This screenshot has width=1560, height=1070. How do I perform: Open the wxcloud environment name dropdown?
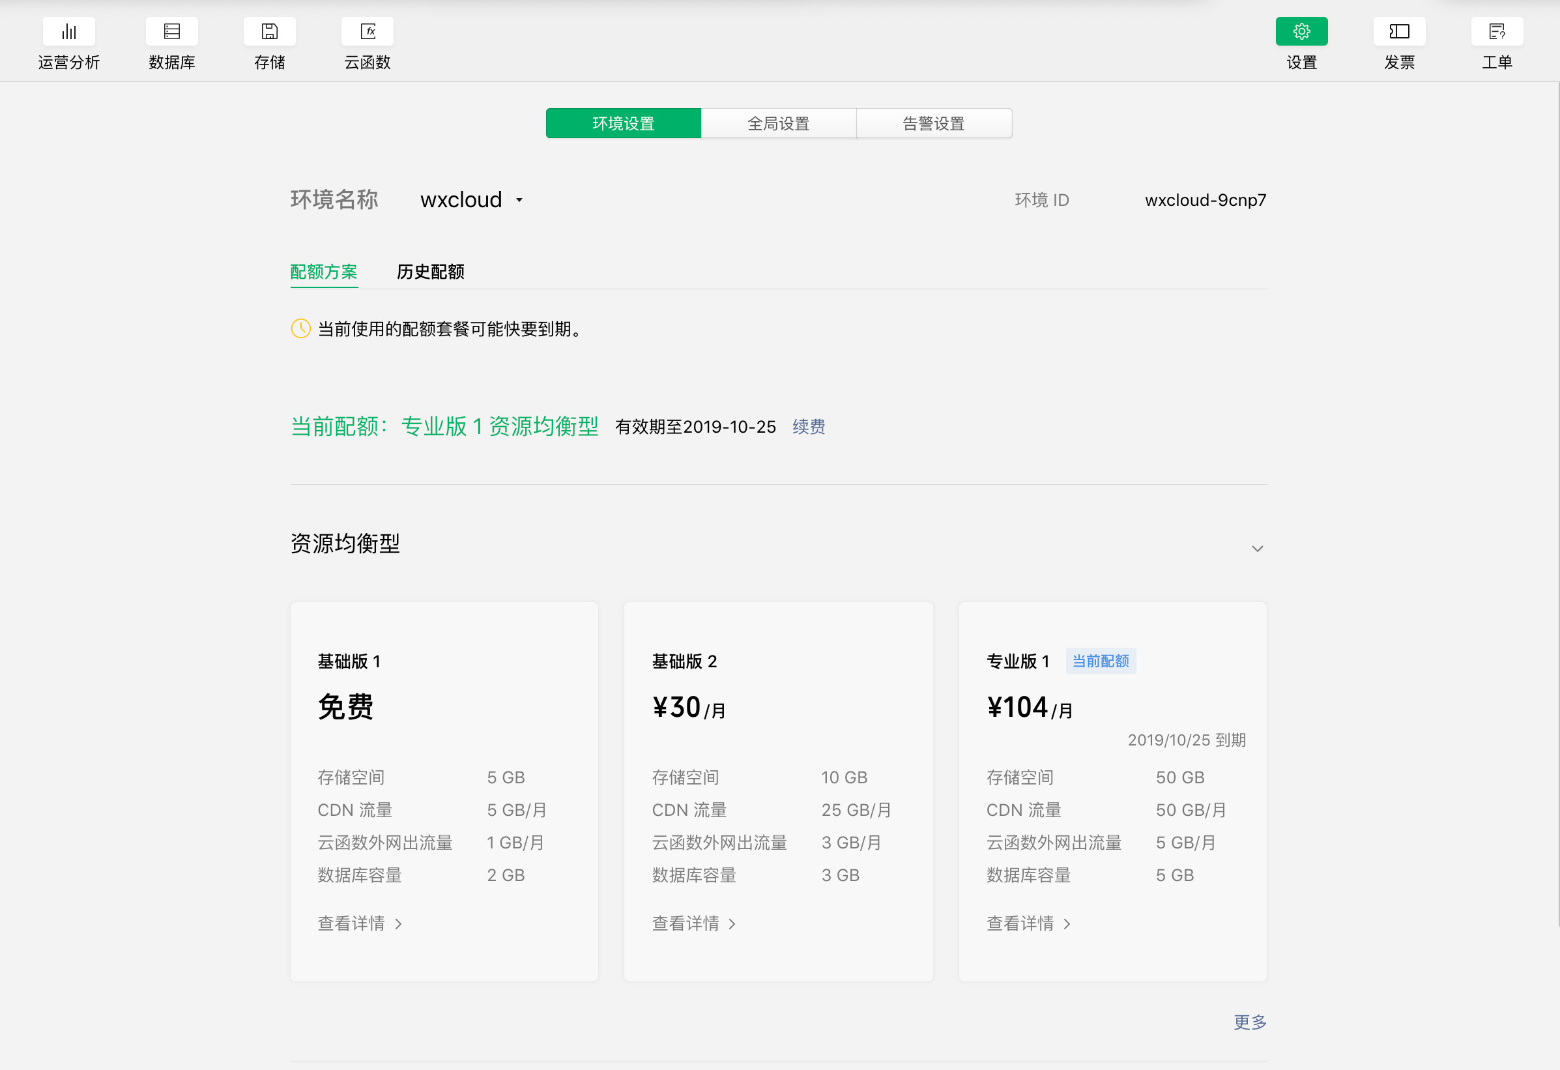click(471, 200)
